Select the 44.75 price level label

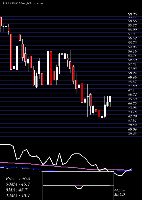coord(132,103)
